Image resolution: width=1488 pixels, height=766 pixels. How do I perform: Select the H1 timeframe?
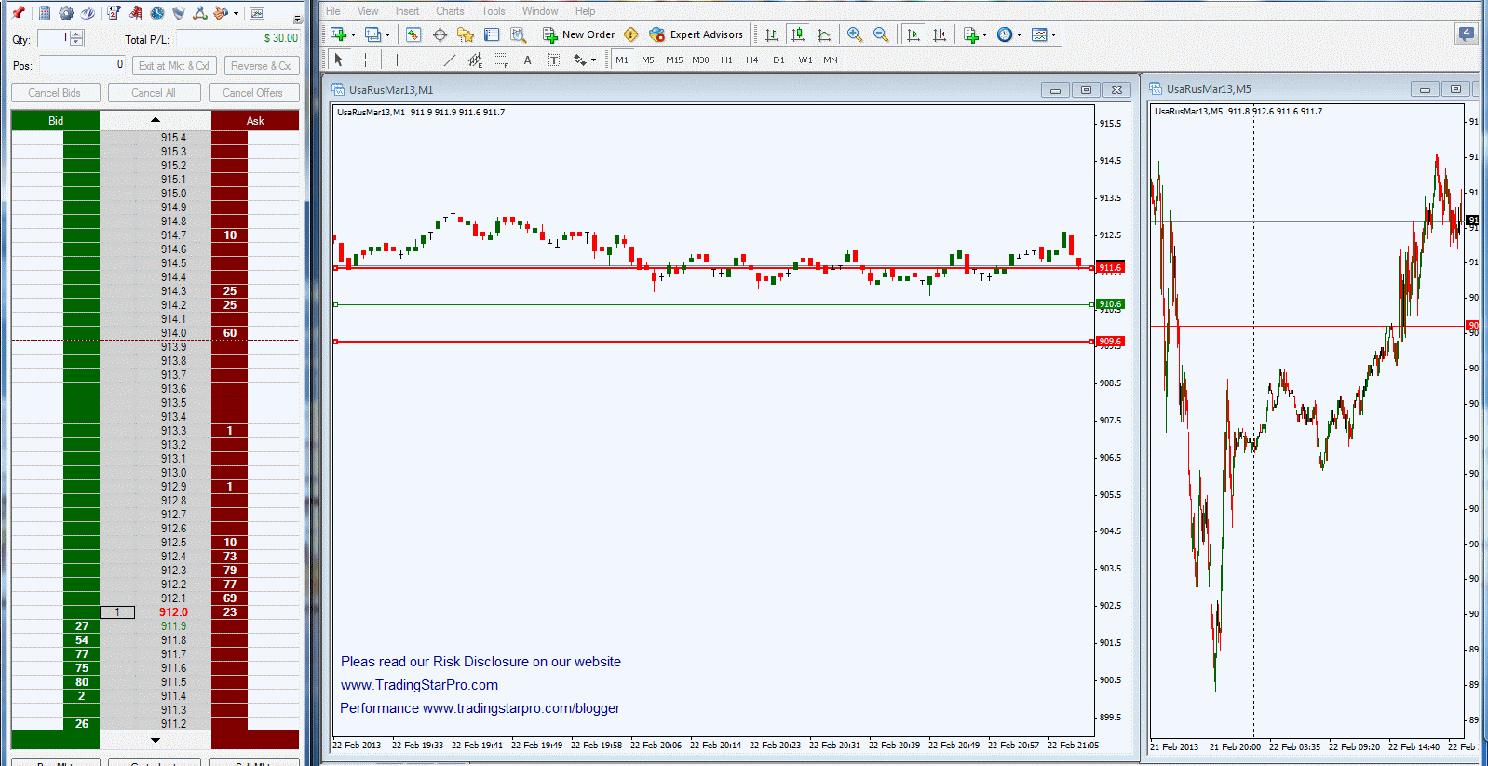pyautogui.click(x=726, y=60)
